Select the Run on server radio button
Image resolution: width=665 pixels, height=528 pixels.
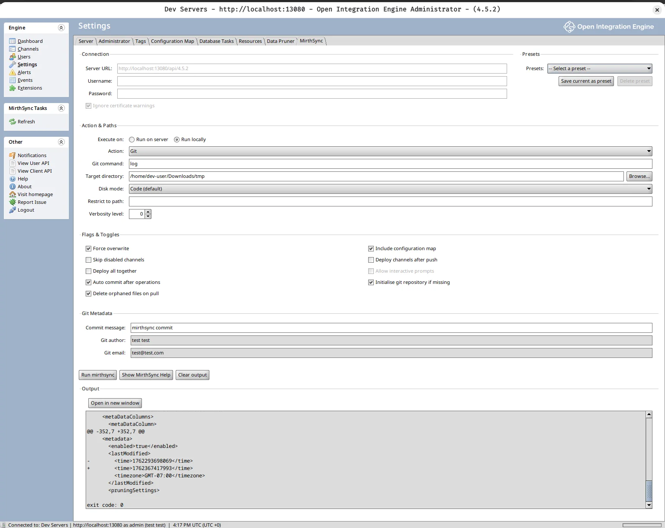click(x=132, y=139)
